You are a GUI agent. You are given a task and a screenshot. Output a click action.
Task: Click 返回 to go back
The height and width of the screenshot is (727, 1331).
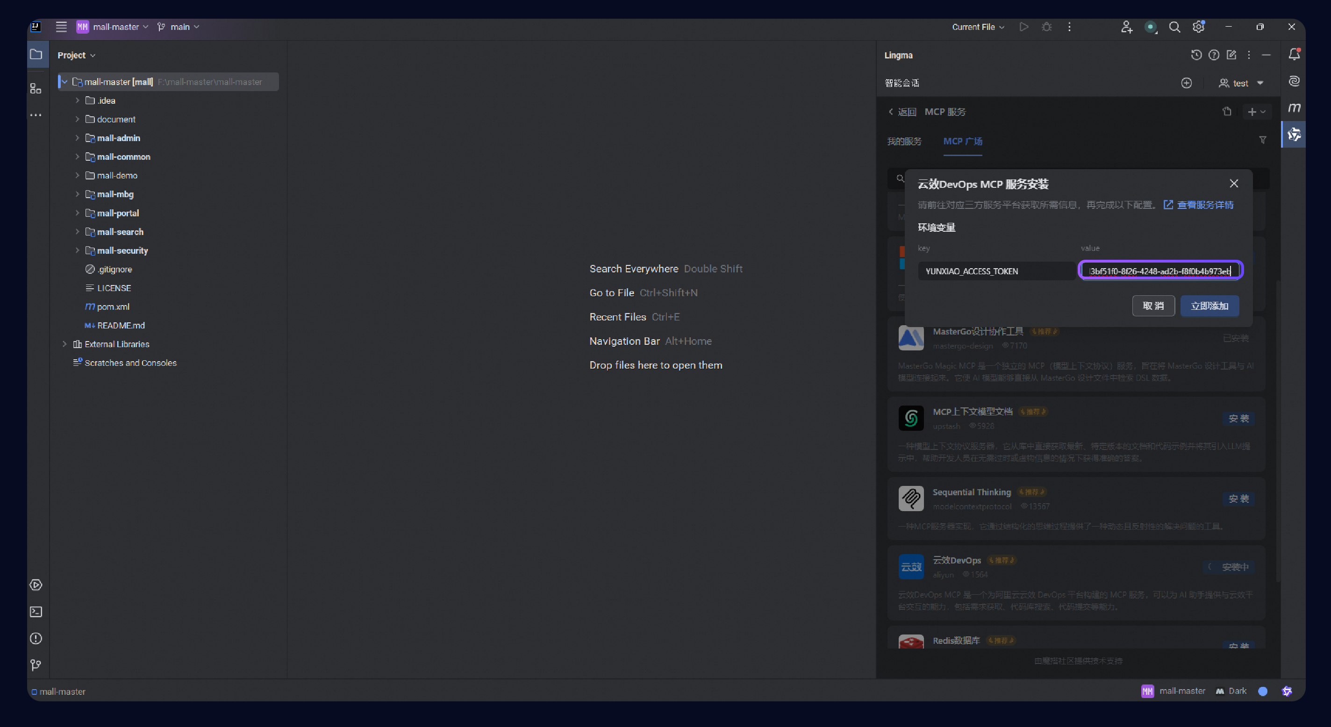(x=902, y=112)
